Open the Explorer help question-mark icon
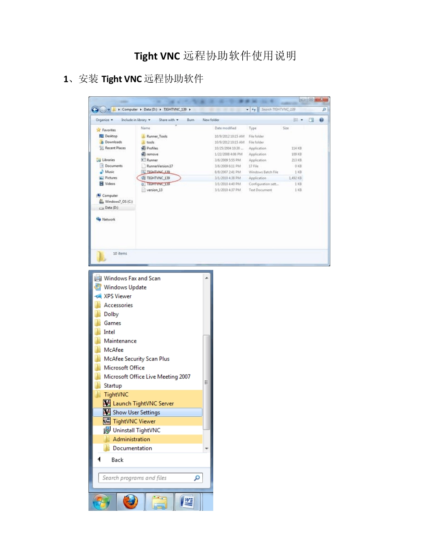This screenshot has height=559, width=431. [321, 120]
